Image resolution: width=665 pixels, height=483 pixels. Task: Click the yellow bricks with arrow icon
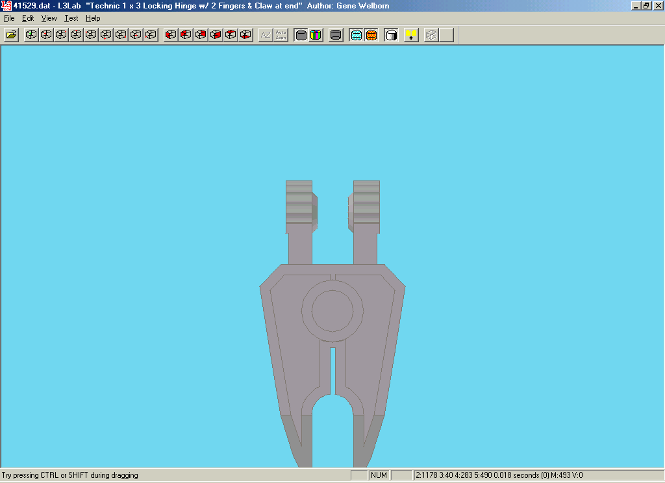coord(411,35)
